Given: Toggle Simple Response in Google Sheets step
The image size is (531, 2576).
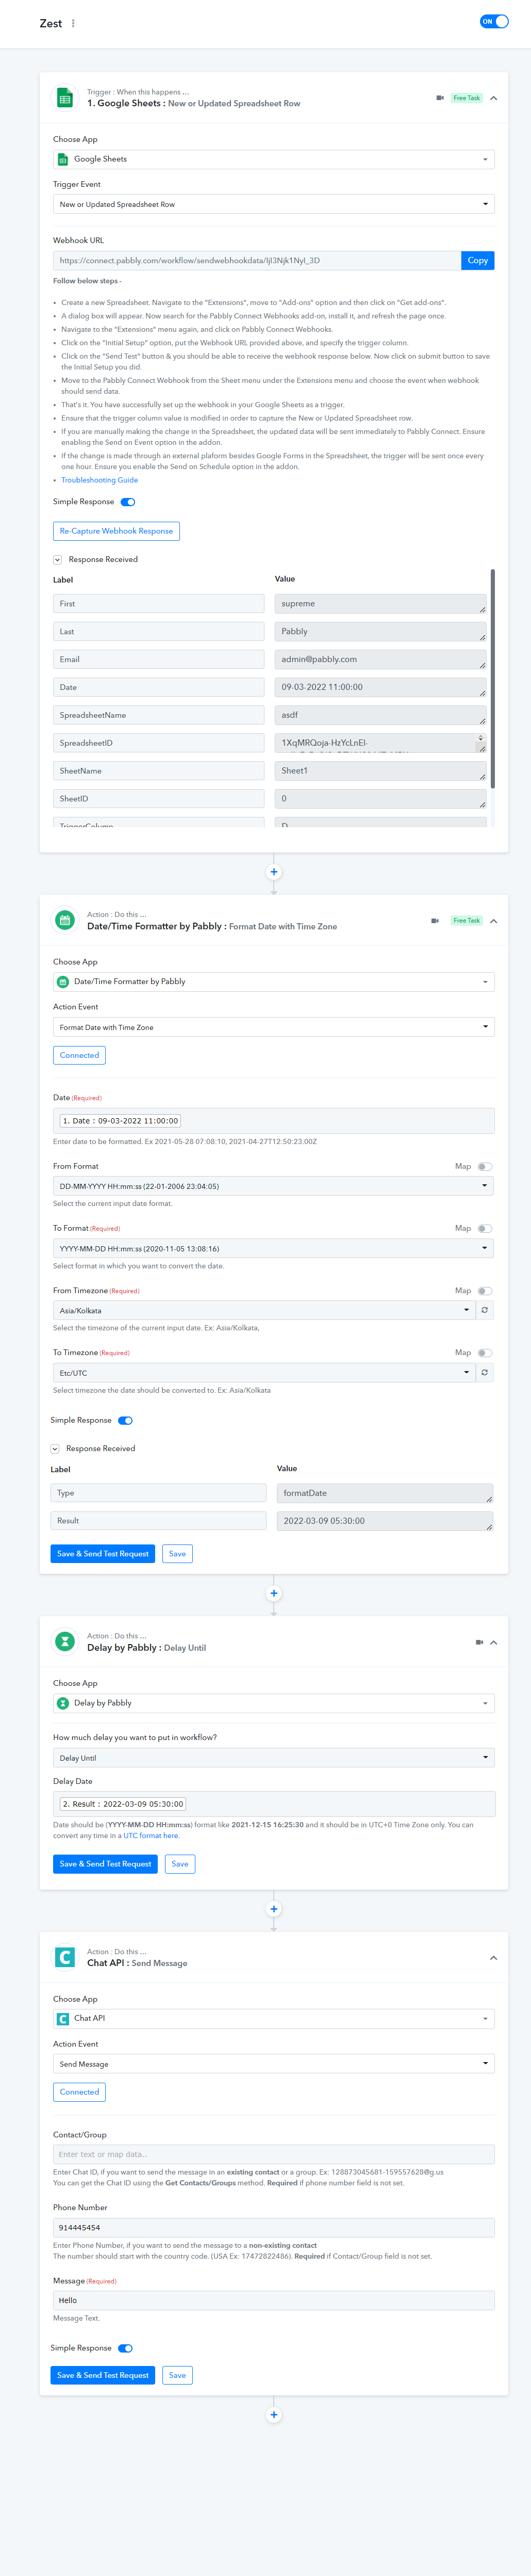Looking at the screenshot, I should 128,502.
